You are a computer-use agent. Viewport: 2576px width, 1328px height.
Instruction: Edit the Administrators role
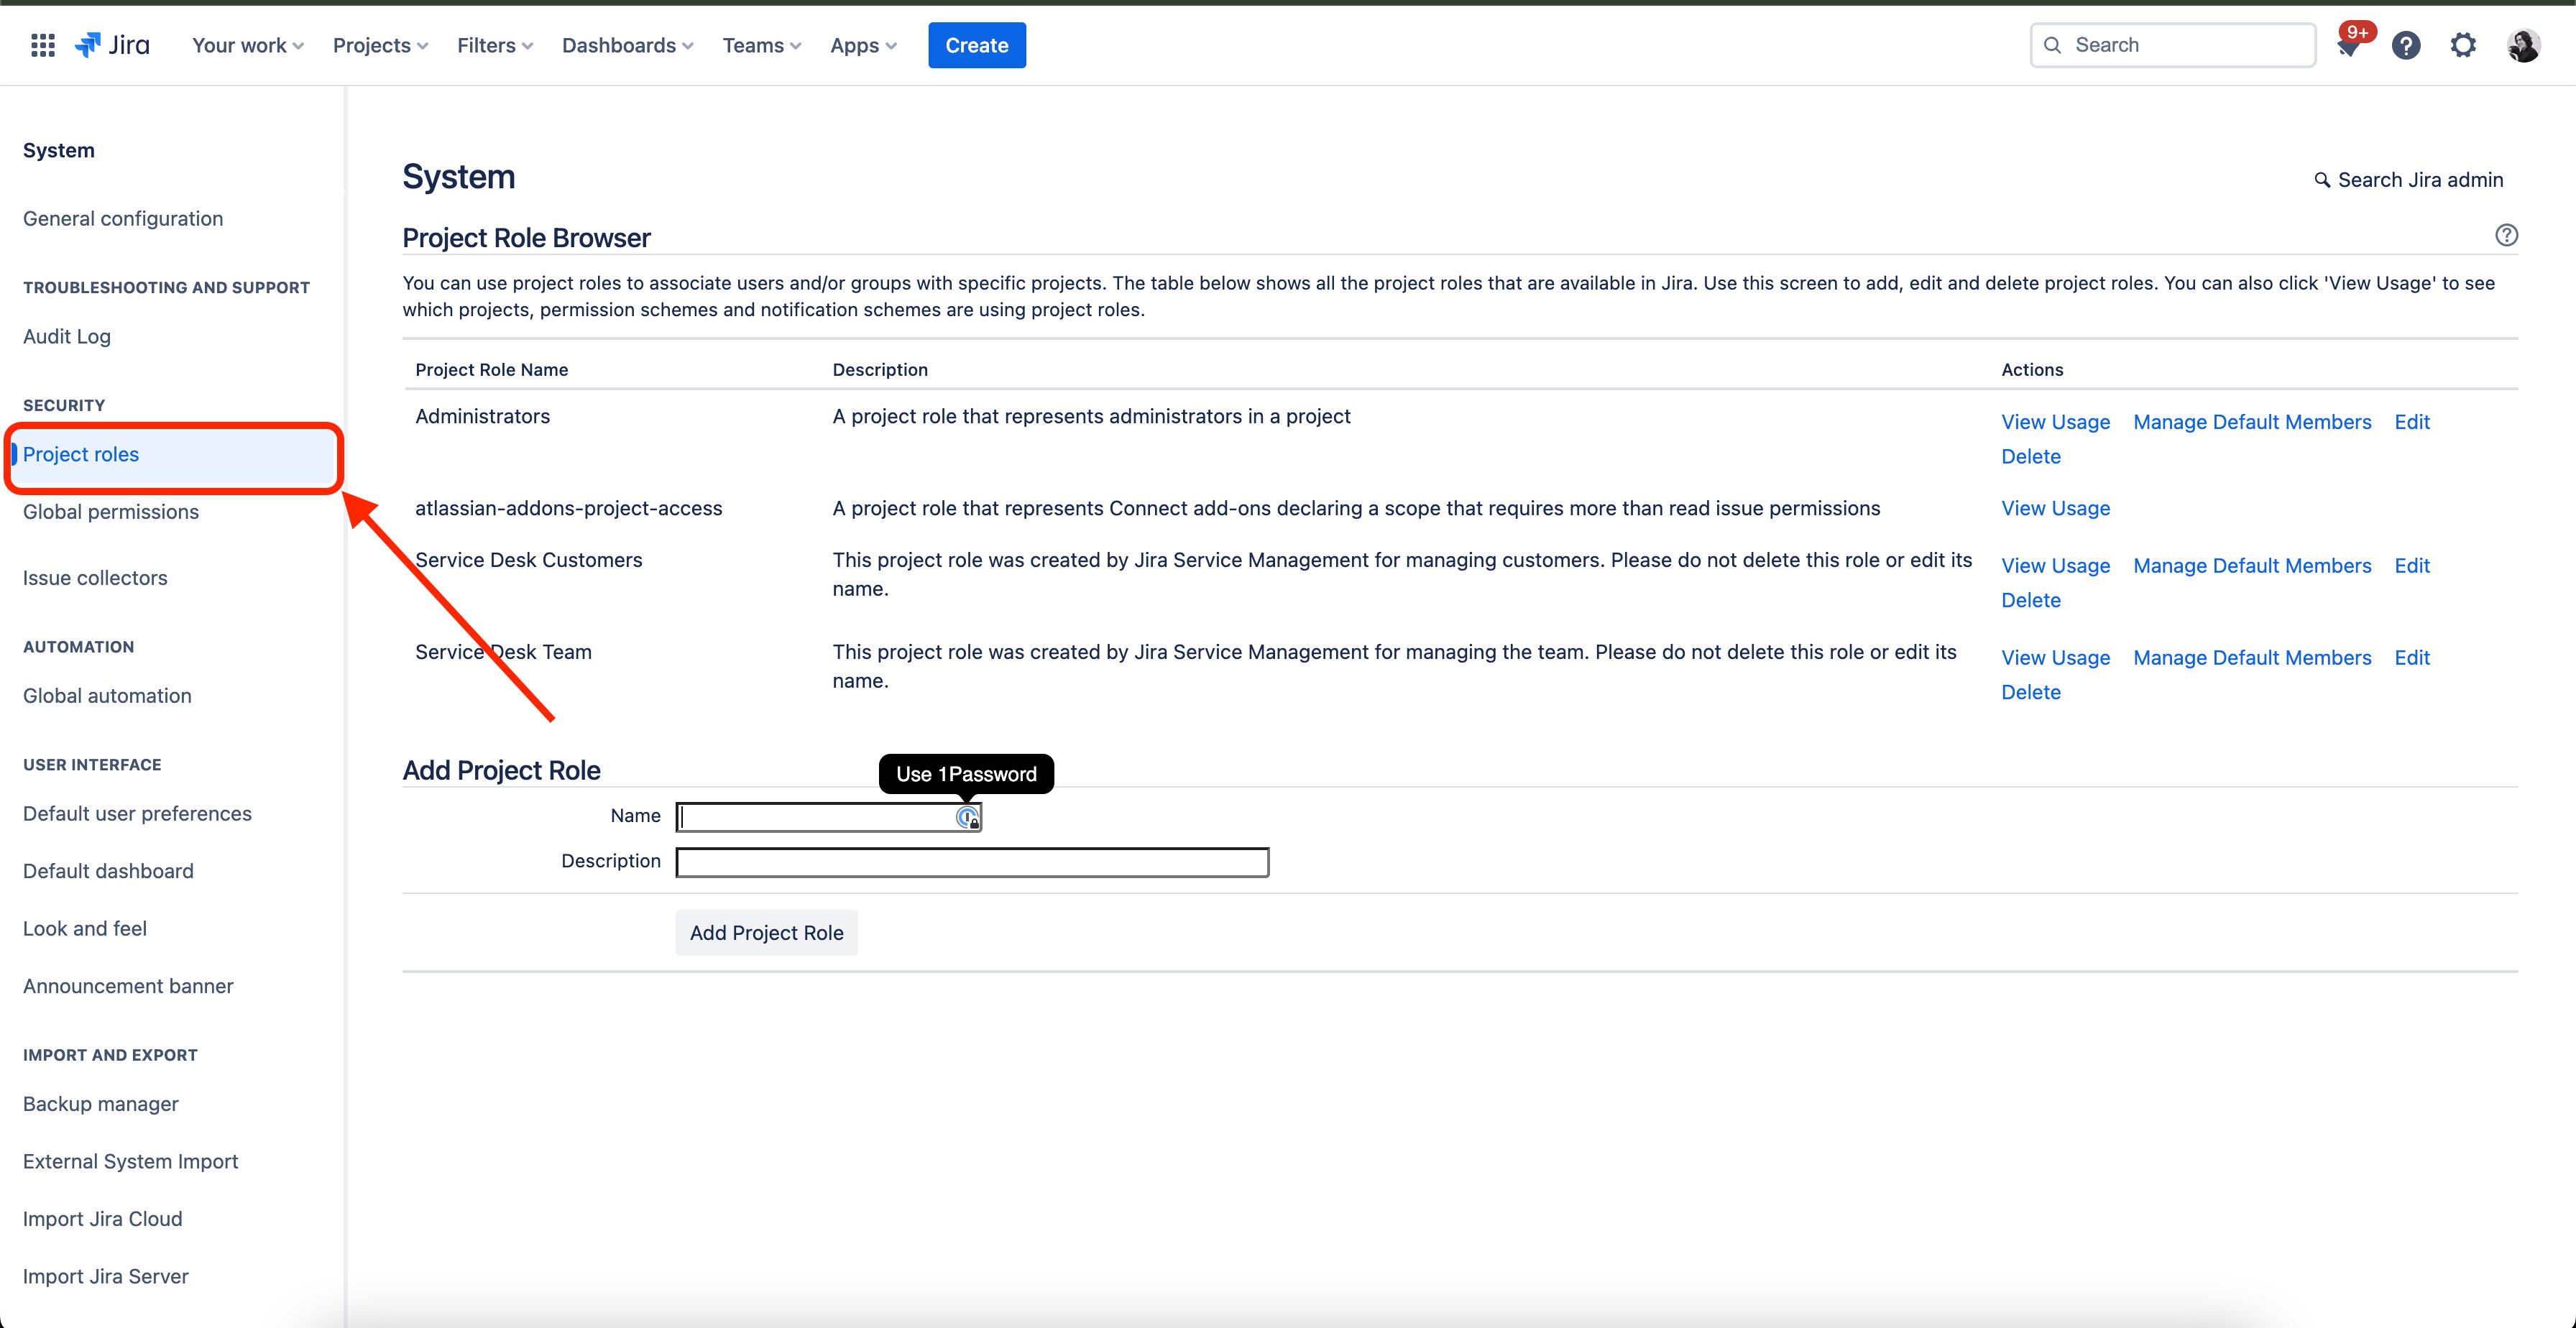[2412, 422]
